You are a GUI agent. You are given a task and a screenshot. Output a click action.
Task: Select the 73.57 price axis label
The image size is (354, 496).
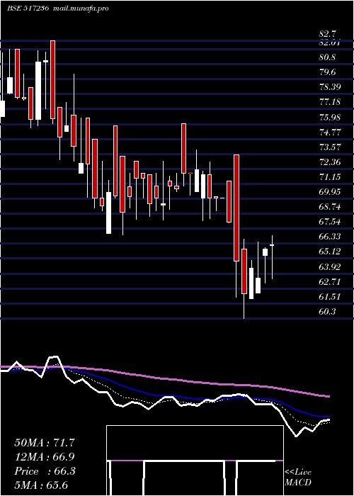click(x=330, y=147)
